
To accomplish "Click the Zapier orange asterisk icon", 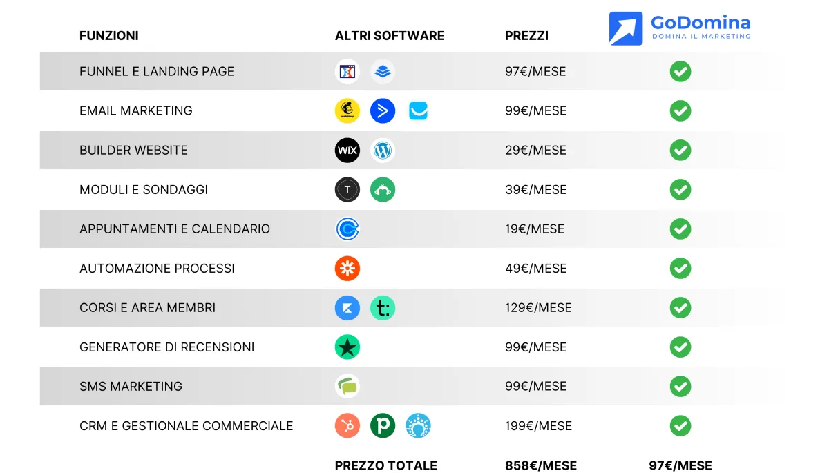I will [347, 268].
